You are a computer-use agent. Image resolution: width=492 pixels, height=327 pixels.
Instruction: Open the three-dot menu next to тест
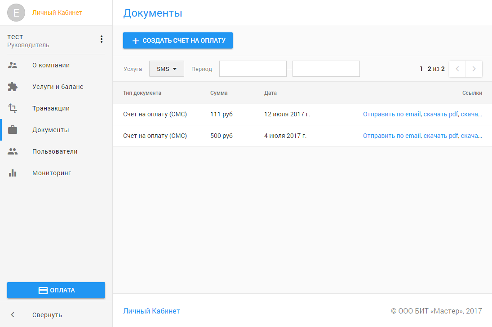102,40
